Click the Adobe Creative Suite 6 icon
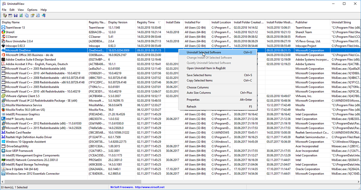Viewport: 361px width, 190px height. (3, 59)
